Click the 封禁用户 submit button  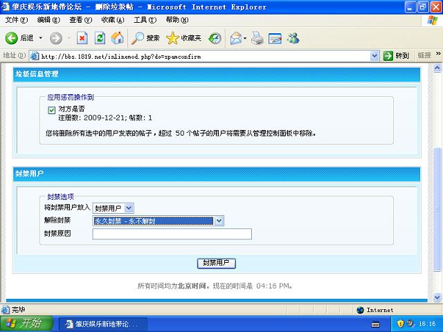tap(217, 263)
